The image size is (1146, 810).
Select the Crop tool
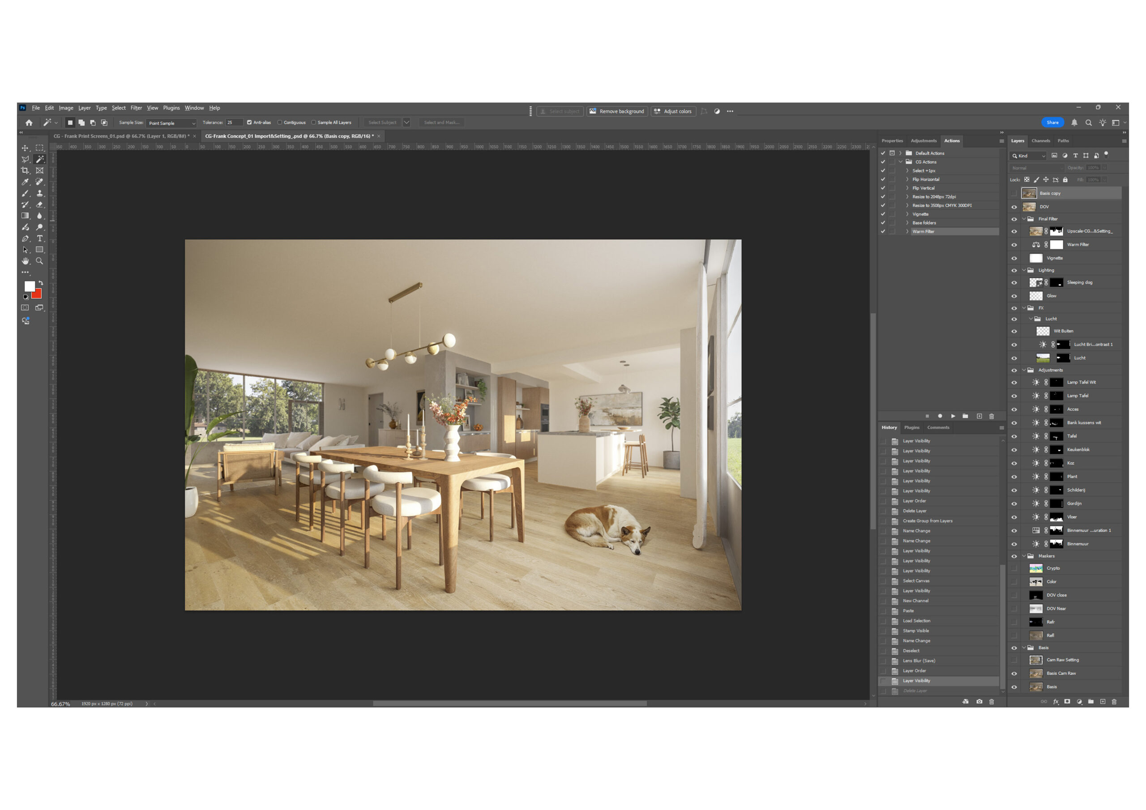coord(25,171)
